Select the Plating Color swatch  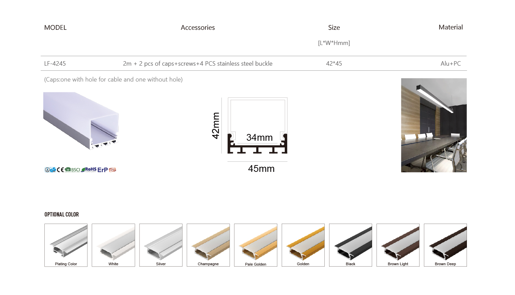(66, 245)
